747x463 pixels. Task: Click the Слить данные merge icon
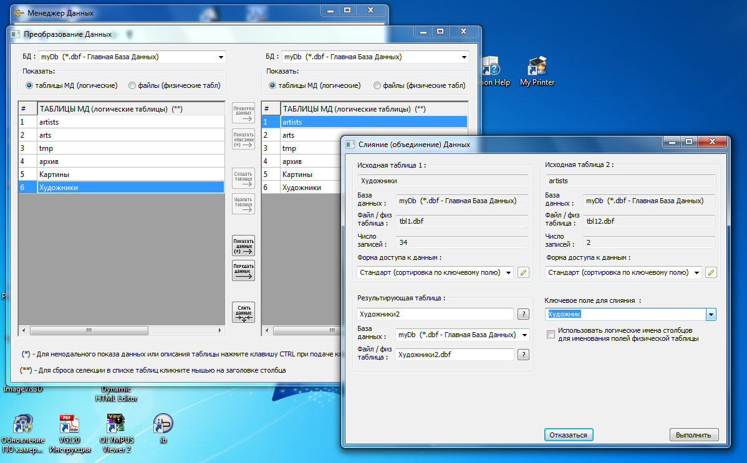243,312
